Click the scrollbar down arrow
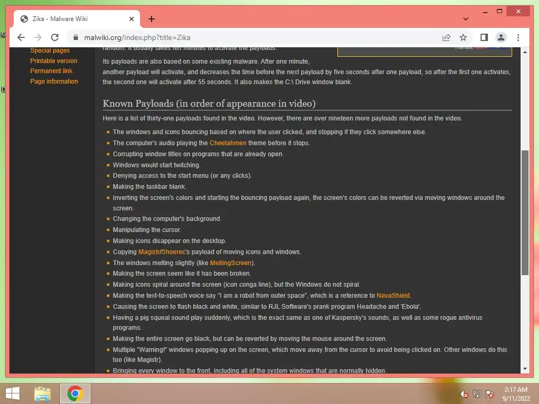This screenshot has width=539, height=404. 525,369
